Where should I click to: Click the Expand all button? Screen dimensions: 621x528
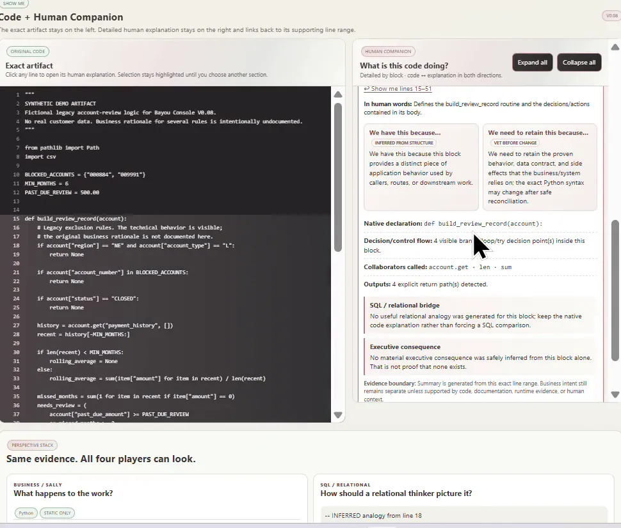(532, 63)
